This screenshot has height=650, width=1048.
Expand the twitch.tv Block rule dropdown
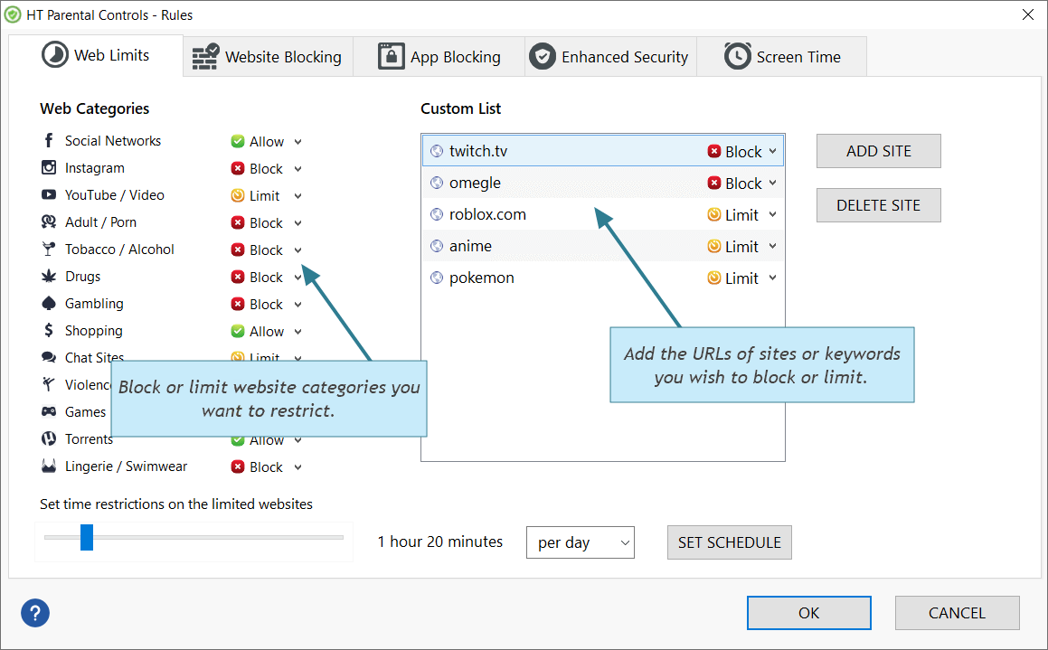[772, 152]
